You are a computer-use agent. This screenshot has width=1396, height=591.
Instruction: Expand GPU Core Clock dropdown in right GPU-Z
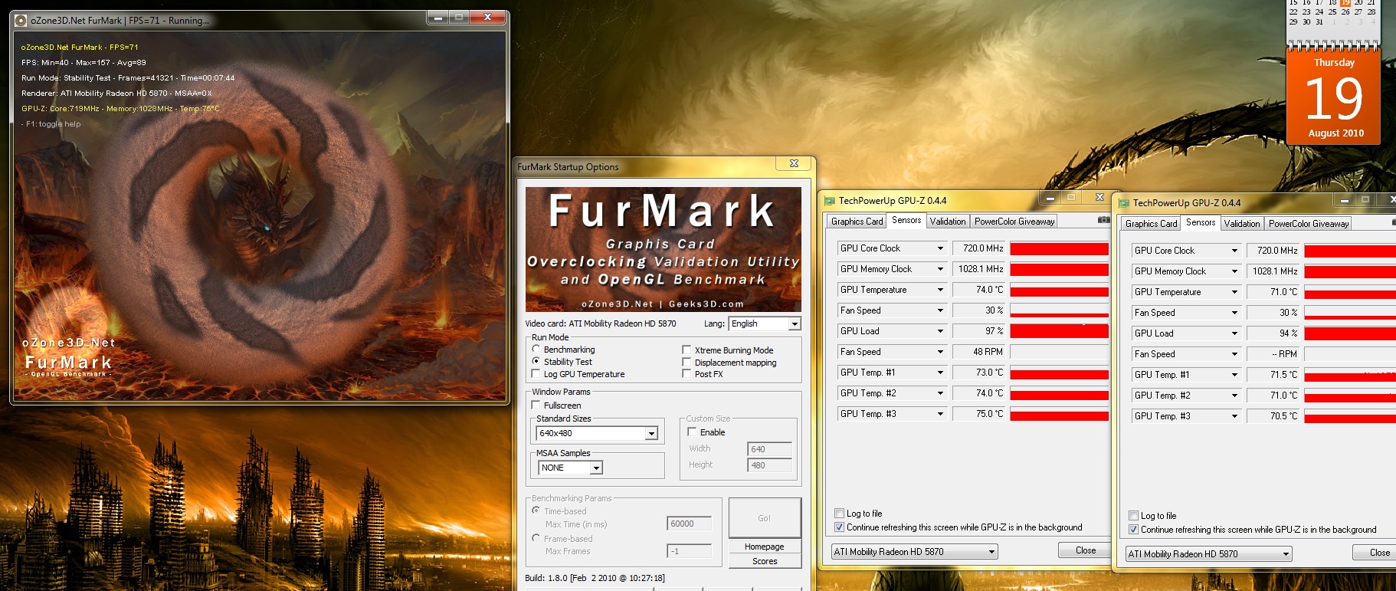pyautogui.click(x=1234, y=251)
